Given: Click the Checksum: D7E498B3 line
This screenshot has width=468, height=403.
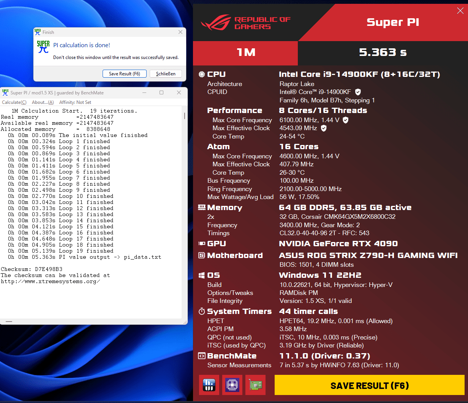Looking at the screenshot, I should pos(32,269).
